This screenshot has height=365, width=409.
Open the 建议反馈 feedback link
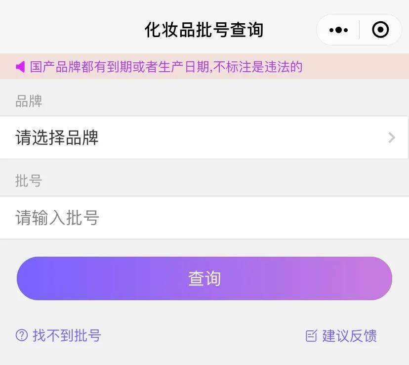click(x=349, y=336)
